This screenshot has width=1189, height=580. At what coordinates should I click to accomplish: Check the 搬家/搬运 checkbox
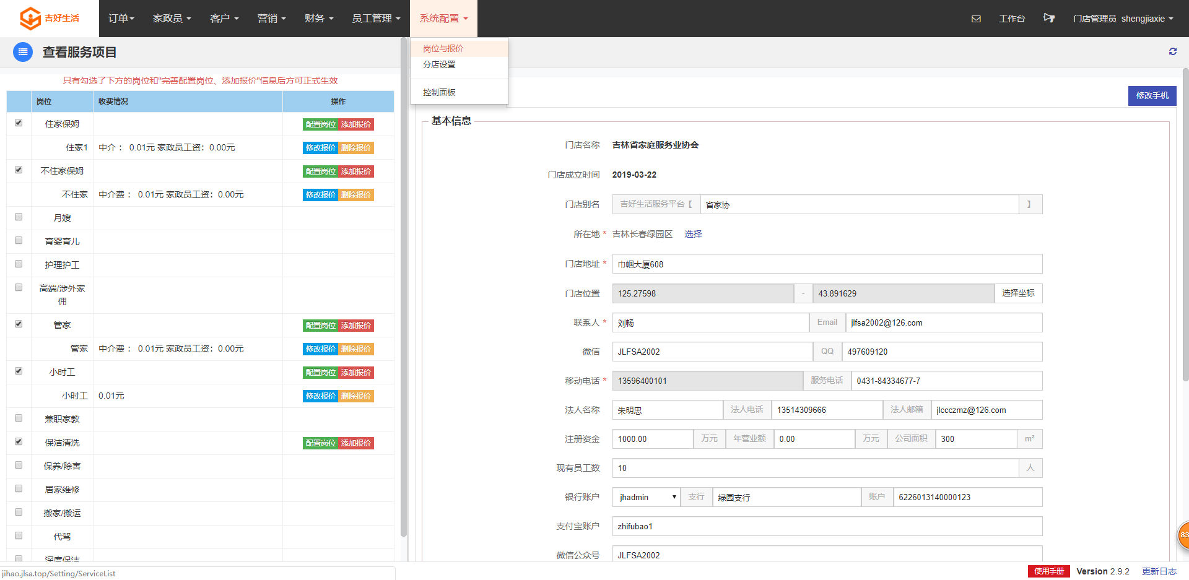(19, 512)
